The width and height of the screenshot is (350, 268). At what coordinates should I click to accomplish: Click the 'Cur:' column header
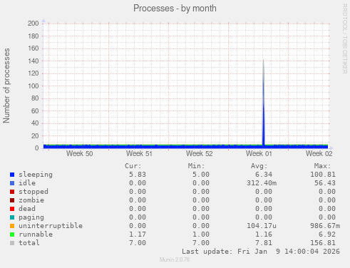[133, 166]
